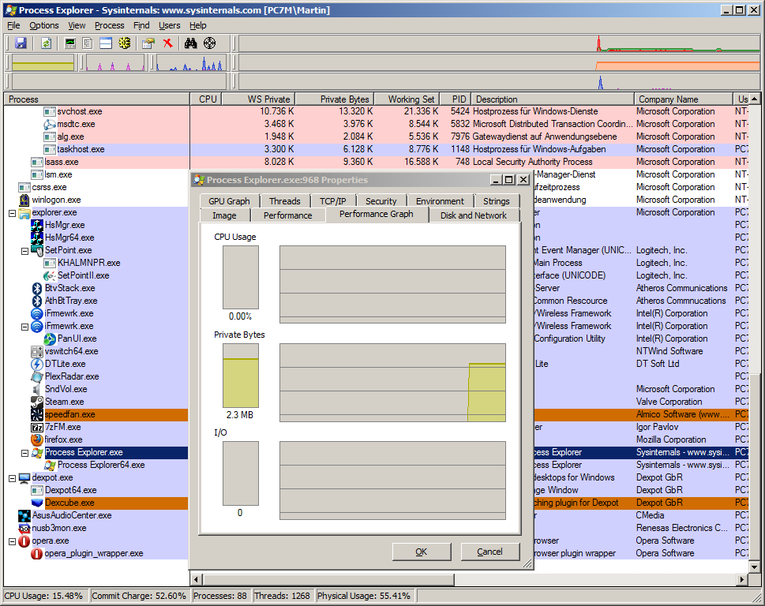Open the Options menu
The image size is (765, 606).
[44, 25]
